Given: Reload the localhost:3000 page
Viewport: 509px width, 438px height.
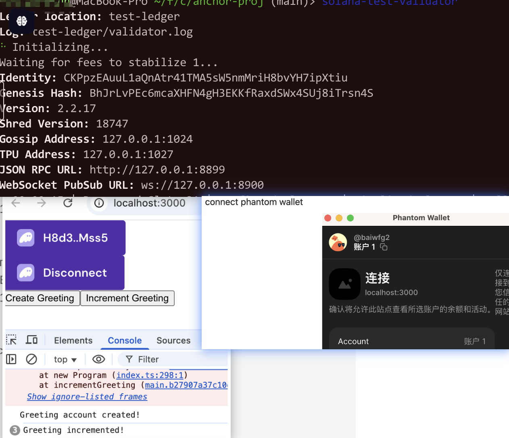Looking at the screenshot, I should [68, 203].
